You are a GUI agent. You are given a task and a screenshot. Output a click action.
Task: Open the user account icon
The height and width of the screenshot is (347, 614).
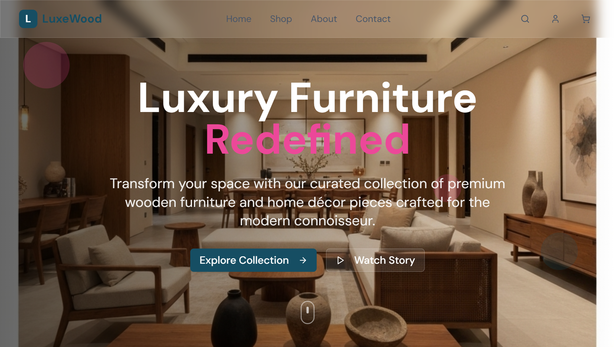tap(555, 19)
